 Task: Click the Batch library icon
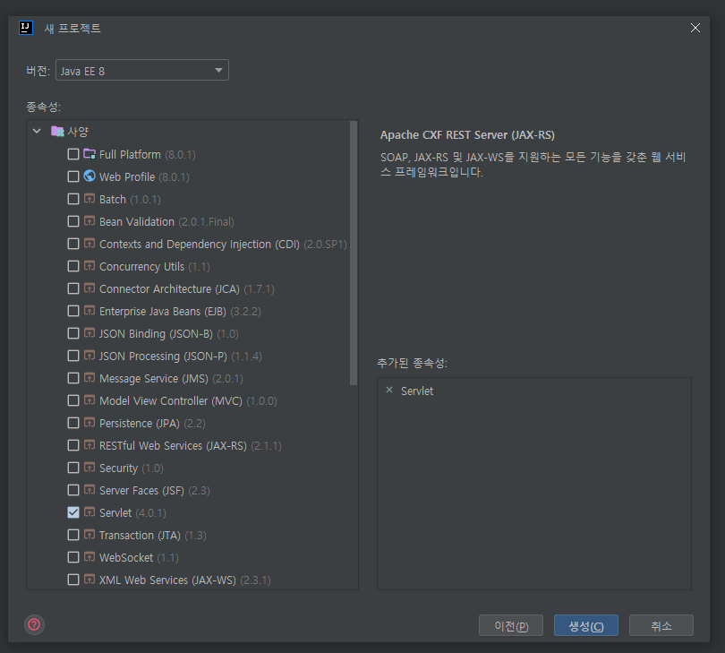90,199
